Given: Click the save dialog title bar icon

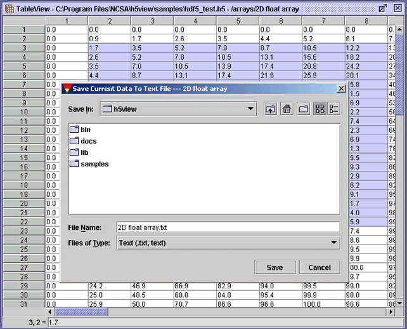Looking at the screenshot, I should [x=67, y=89].
